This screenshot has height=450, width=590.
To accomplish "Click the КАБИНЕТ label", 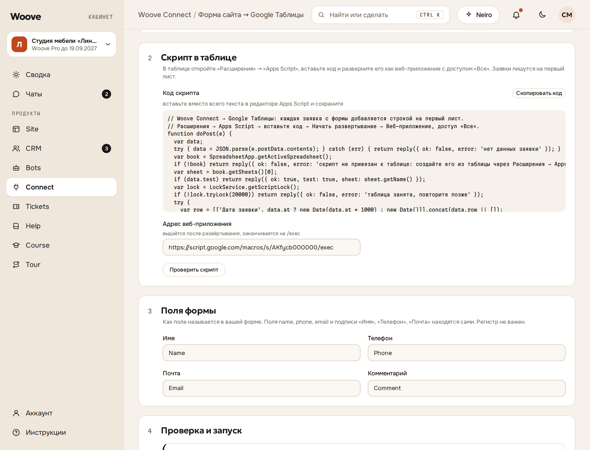I will tap(101, 17).
